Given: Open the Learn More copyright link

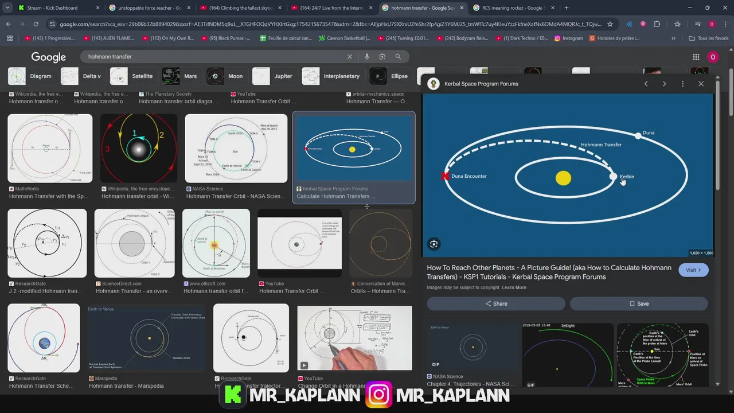Looking at the screenshot, I should [513, 287].
